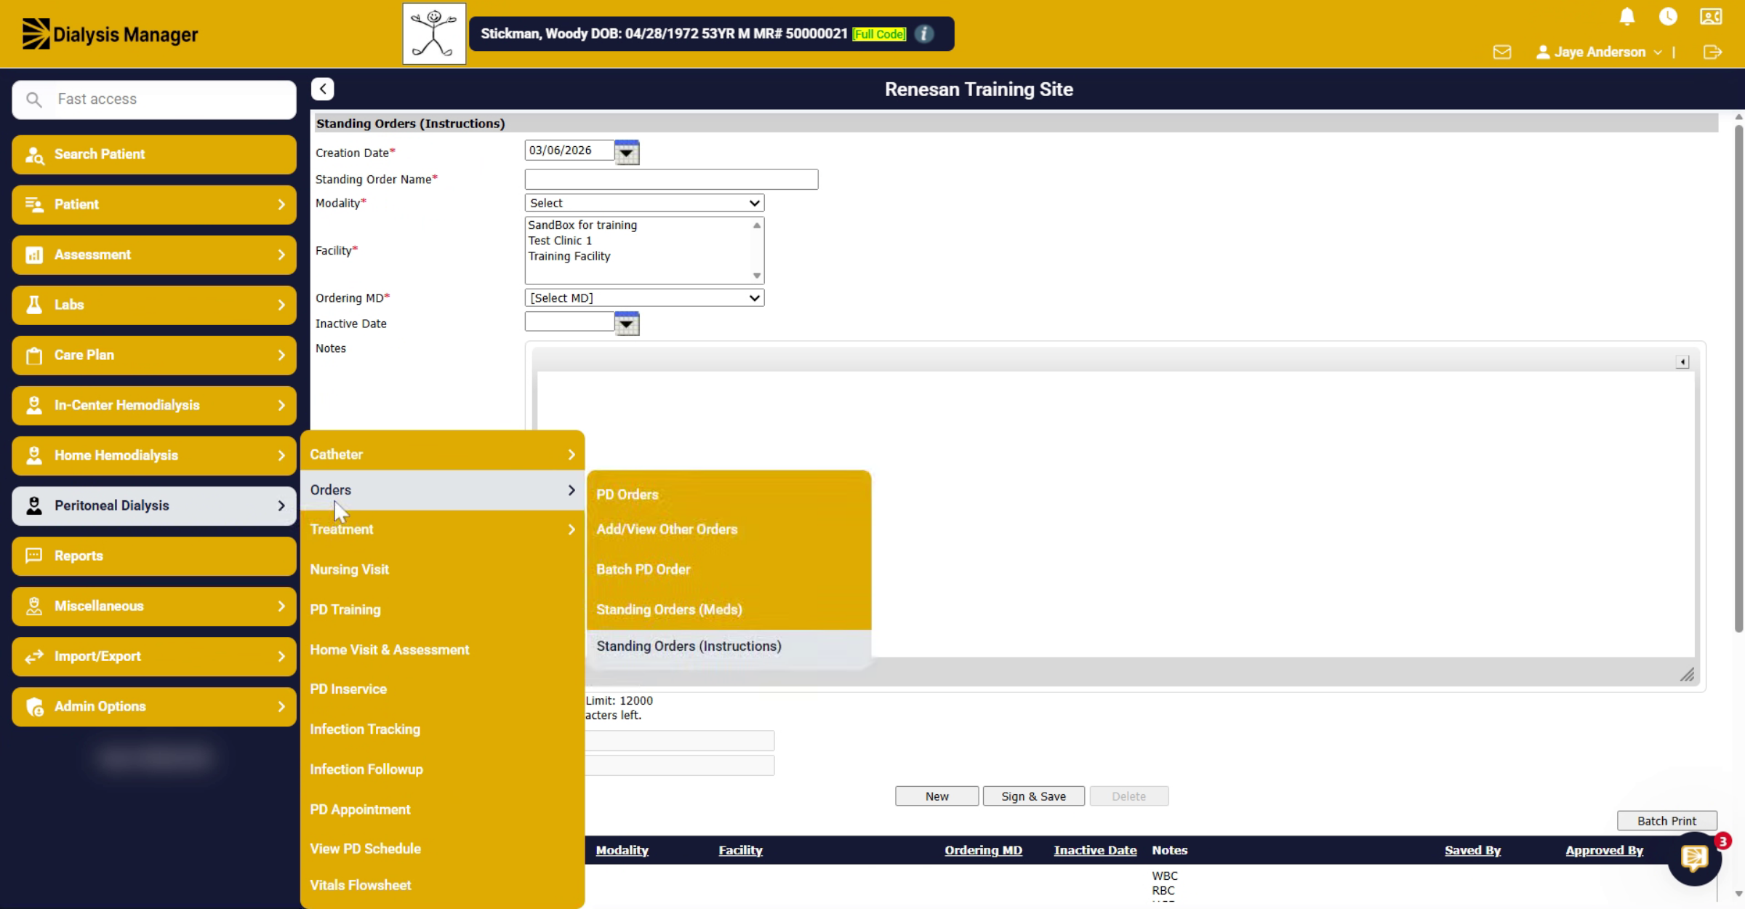The width and height of the screenshot is (1745, 909).
Task: Expand the Home Hemodialysis menu
Action: click(x=154, y=455)
